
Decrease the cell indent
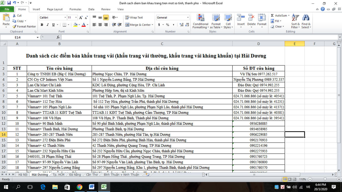114,25
